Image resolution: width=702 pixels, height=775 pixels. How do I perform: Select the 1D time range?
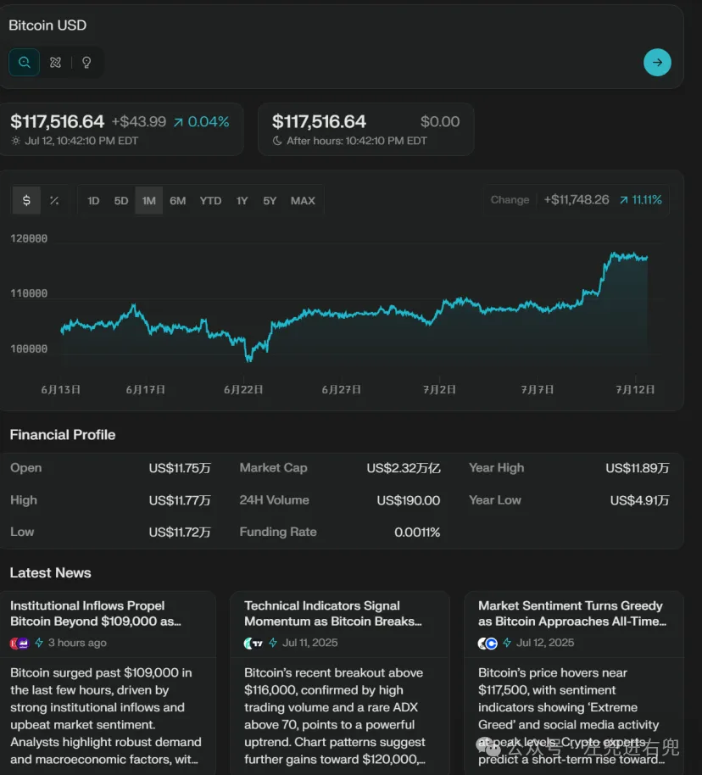point(93,201)
